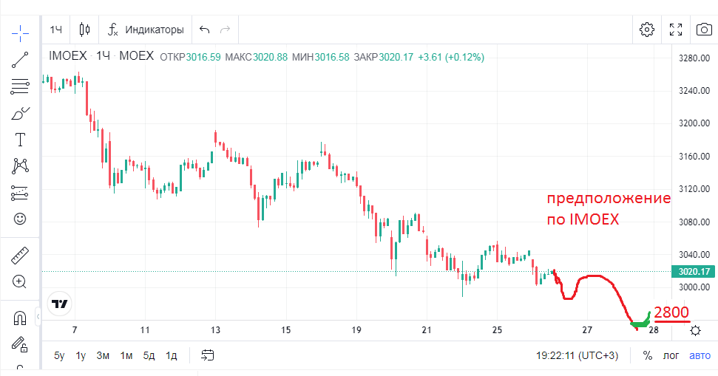Click the IMOEX symbol title
The width and height of the screenshot is (718, 376).
[68, 56]
